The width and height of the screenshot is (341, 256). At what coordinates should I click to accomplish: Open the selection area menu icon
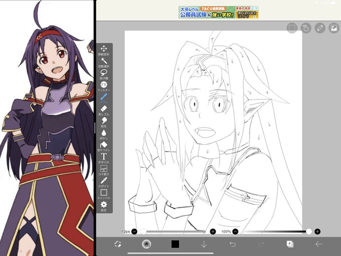[x=292, y=28]
